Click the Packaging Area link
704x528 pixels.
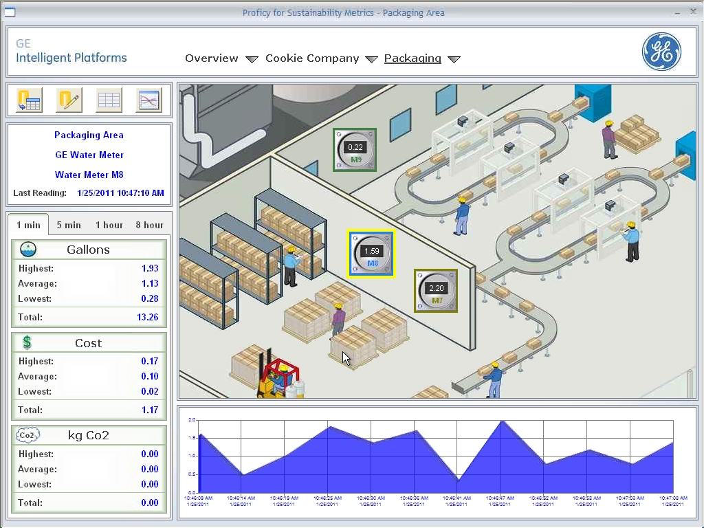[89, 135]
